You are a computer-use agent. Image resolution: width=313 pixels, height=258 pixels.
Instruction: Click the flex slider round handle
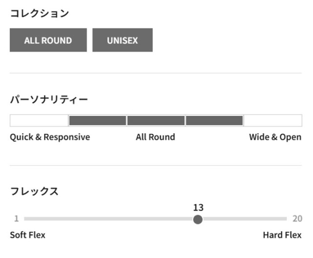(x=198, y=219)
